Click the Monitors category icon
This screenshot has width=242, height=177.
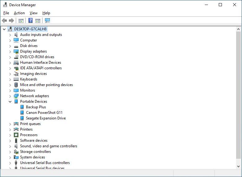click(16, 90)
